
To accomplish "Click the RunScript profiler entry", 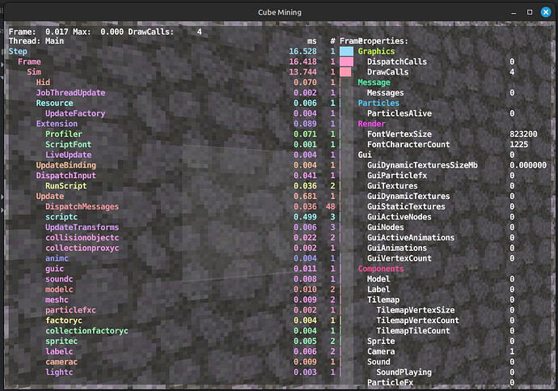I will (x=66, y=185).
